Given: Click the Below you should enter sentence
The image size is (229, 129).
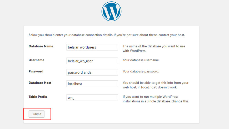Looking at the screenshot, I should [71, 35].
